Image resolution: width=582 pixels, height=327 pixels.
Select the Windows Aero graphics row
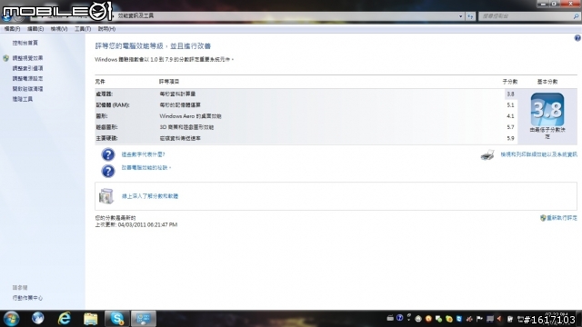pyautogui.click(x=306, y=116)
